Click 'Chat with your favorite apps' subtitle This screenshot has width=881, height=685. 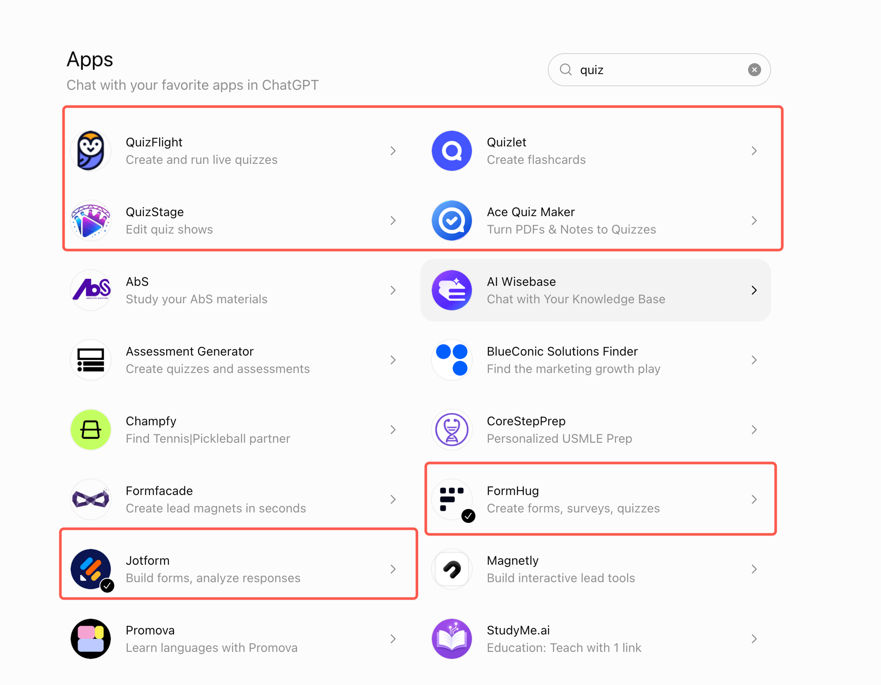point(193,85)
